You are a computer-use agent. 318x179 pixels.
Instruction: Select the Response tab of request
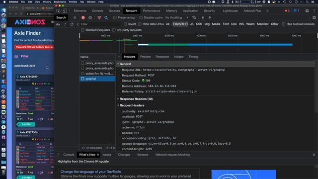162,57
